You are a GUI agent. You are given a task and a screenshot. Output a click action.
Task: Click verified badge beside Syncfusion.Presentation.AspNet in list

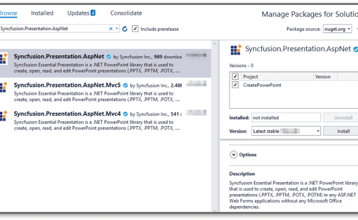pyautogui.click(x=109, y=57)
